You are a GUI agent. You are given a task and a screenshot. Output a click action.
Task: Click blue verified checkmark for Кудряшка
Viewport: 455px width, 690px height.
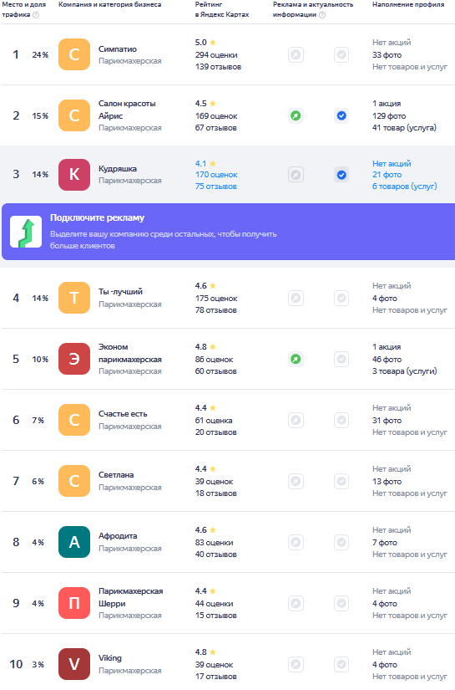click(341, 175)
